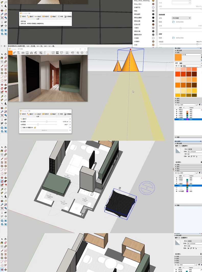This screenshot has height=272, width=202.
Task: Click the 发光强度 slider handle
Action: 46,122
